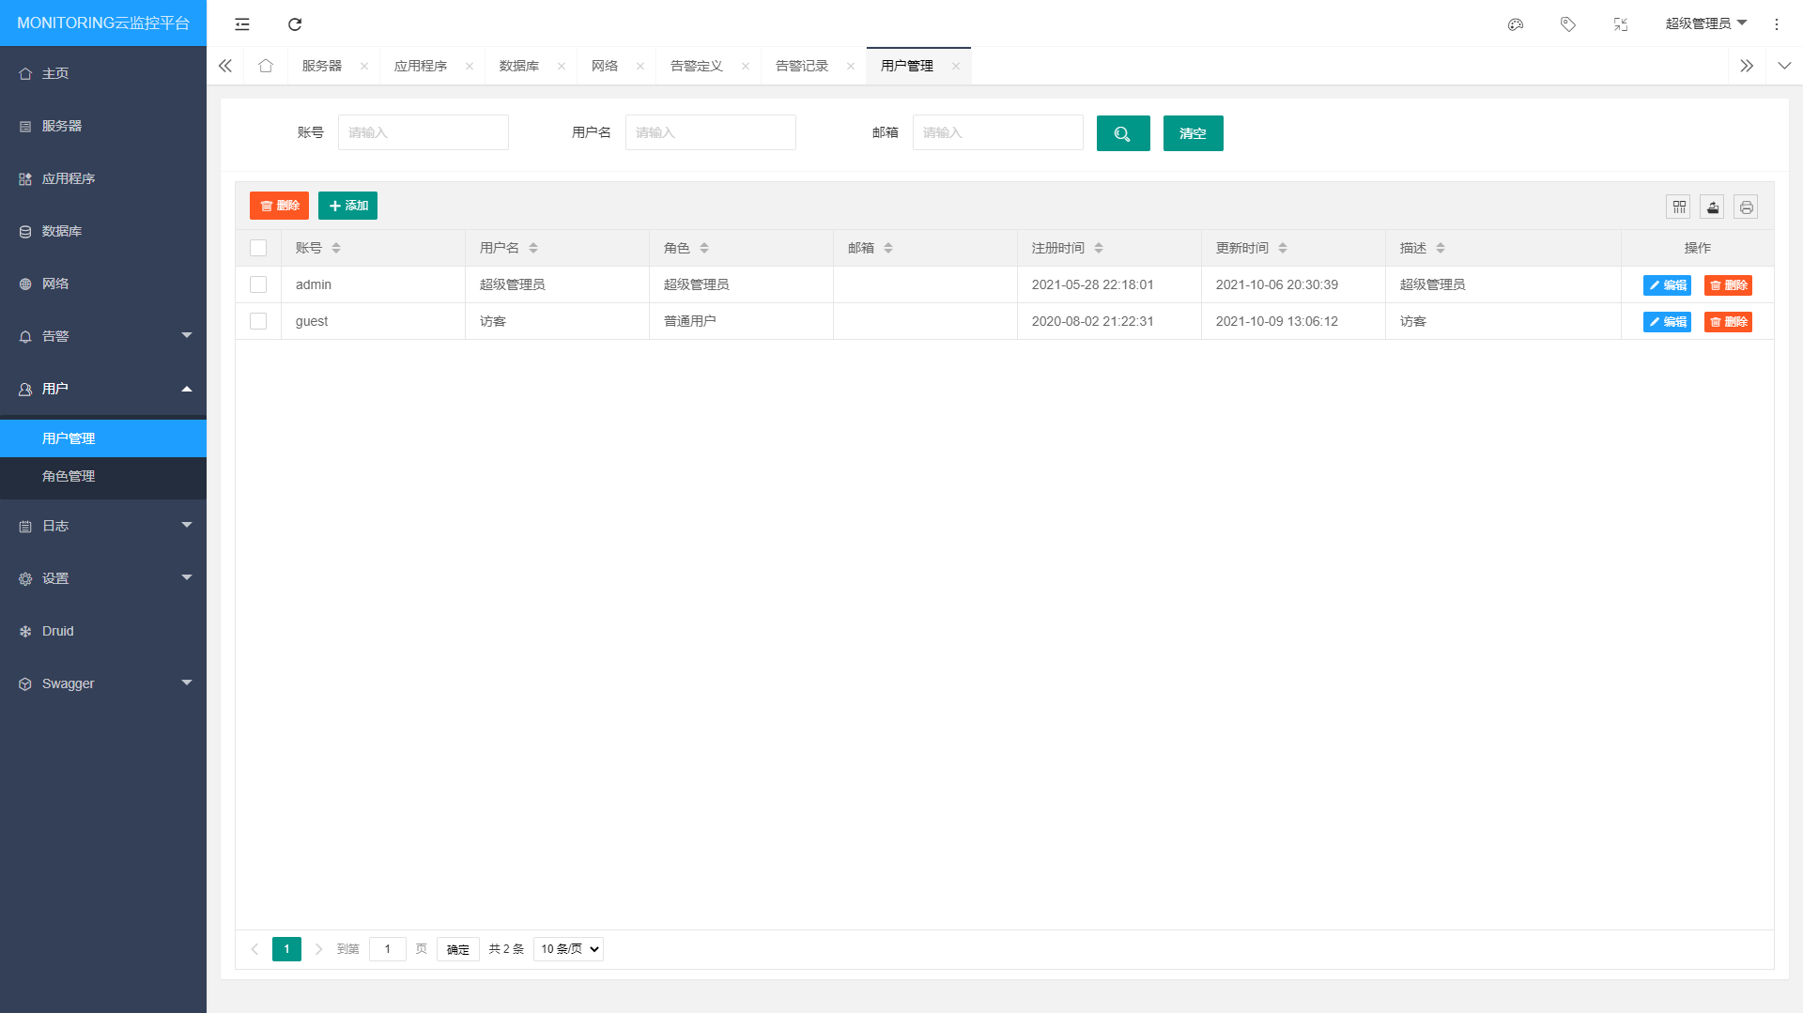Screen dimensions: 1803x1013
Task: Edit the guest user
Action: (x=1667, y=321)
